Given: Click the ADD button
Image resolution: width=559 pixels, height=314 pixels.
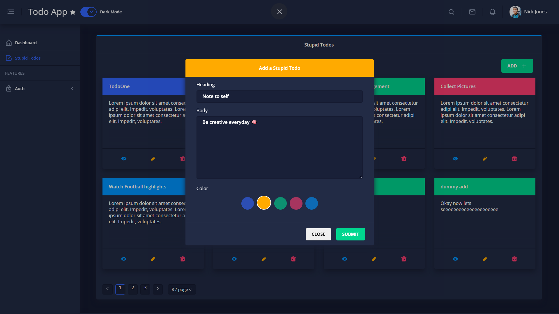Looking at the screenshot, I should tap(517, 66).
